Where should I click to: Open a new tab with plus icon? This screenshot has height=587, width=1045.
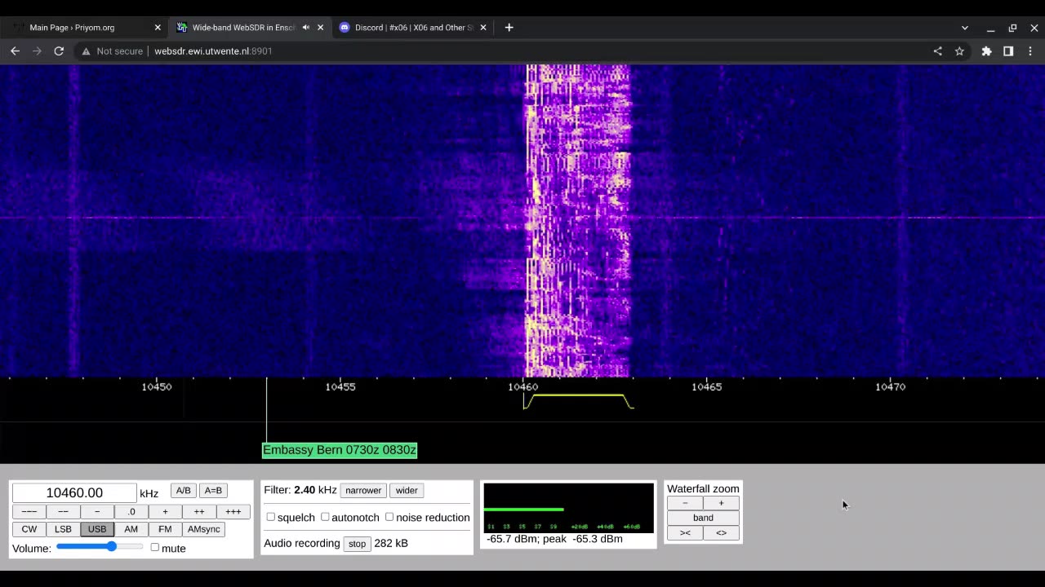pyautogui.click(x=509, y=27)
